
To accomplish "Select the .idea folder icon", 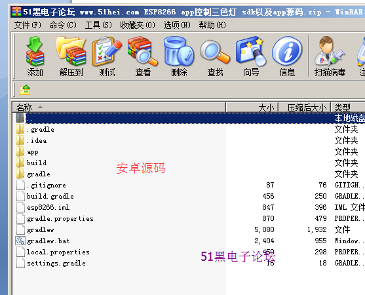I will pos(20,140).
